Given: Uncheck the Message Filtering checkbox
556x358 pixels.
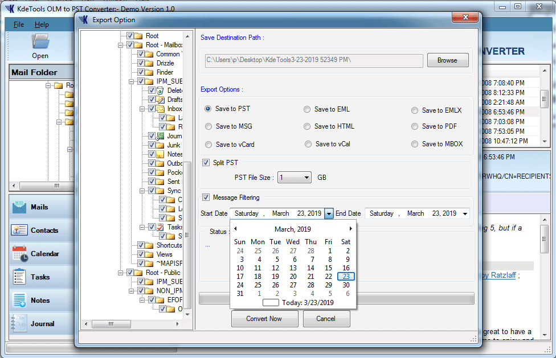Looking at the screenshot, I should coord(206,197).
